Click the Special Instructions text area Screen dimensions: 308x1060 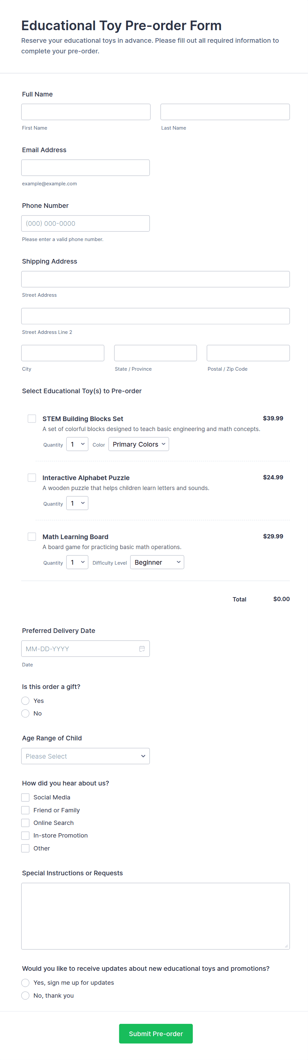(155, 916)
